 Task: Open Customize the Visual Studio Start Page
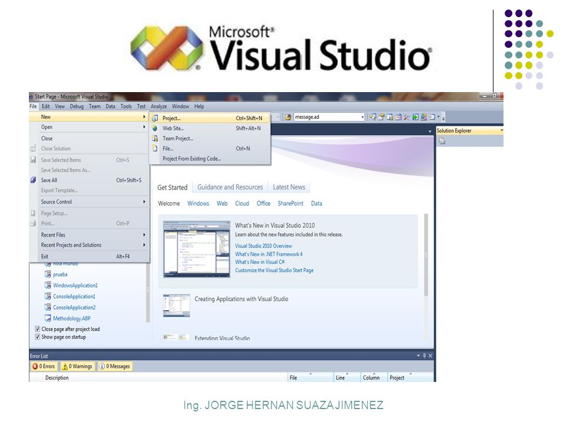(x=274, y=270)
